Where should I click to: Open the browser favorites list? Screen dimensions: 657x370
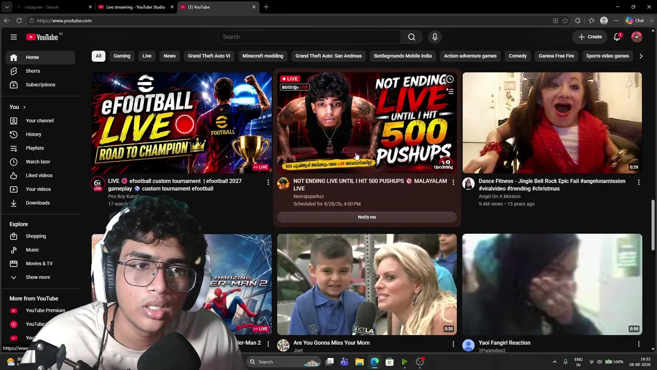[591, 21]
